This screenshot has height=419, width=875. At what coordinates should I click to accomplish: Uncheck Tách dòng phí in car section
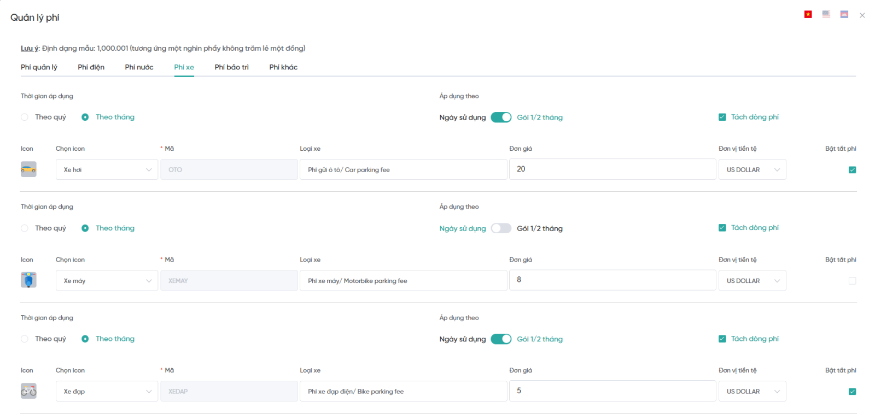[x=722, y=117]
